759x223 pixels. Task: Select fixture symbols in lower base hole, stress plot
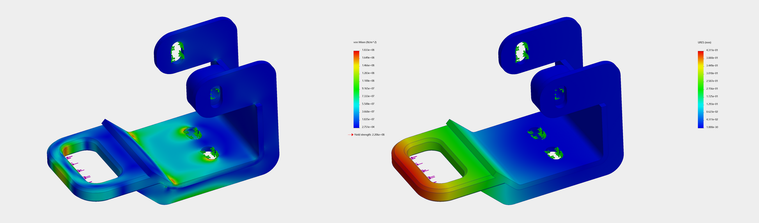click(x=211, y=154)
